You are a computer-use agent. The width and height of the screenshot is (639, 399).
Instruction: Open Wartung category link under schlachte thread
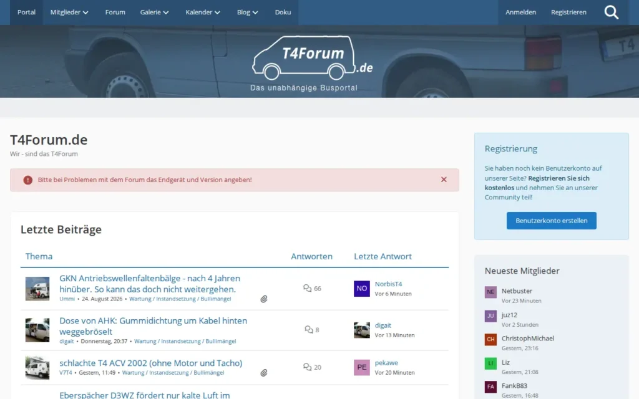tap(173, 373)
